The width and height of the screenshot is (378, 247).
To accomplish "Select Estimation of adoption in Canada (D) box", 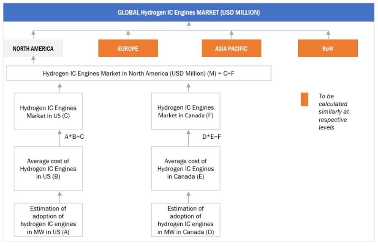I will point(185,220).
